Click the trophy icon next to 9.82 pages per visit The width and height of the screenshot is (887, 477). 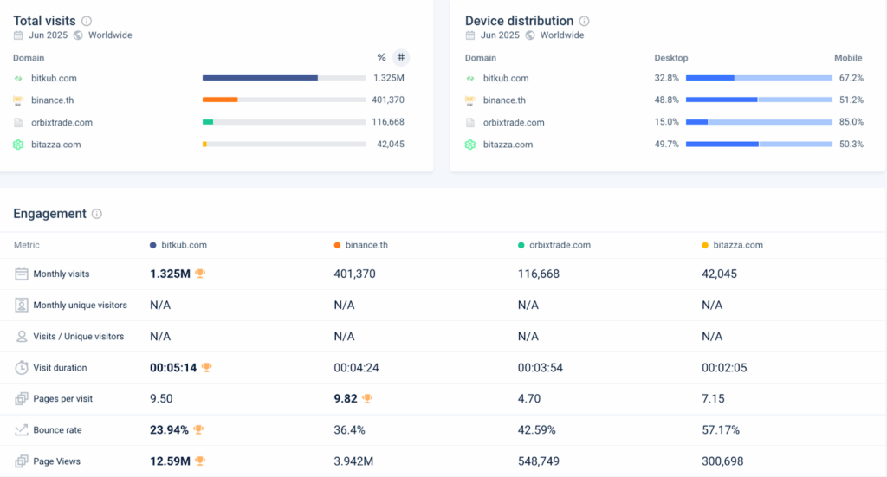(367, 398)
